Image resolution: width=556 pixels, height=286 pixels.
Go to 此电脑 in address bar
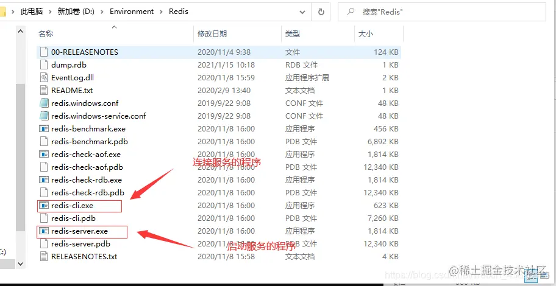(x=32, y=12)
